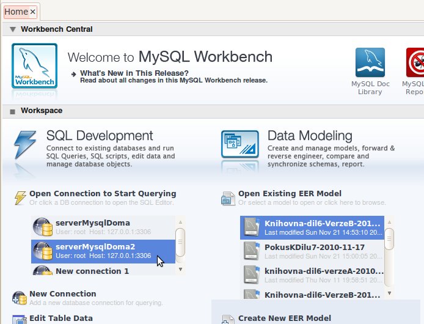Click Open Connection to Start Querying
Screen dimensions: 424x324
coord(103,194)
